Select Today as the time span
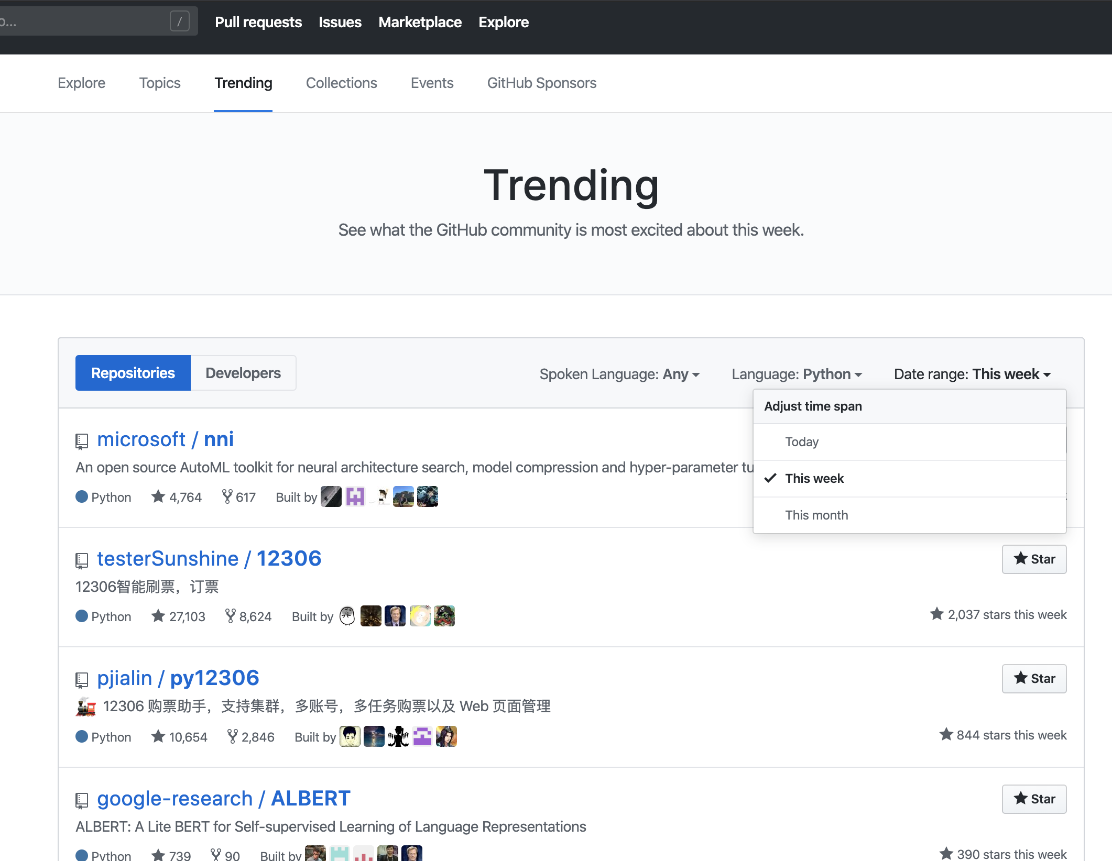 (x=802, y=441)
